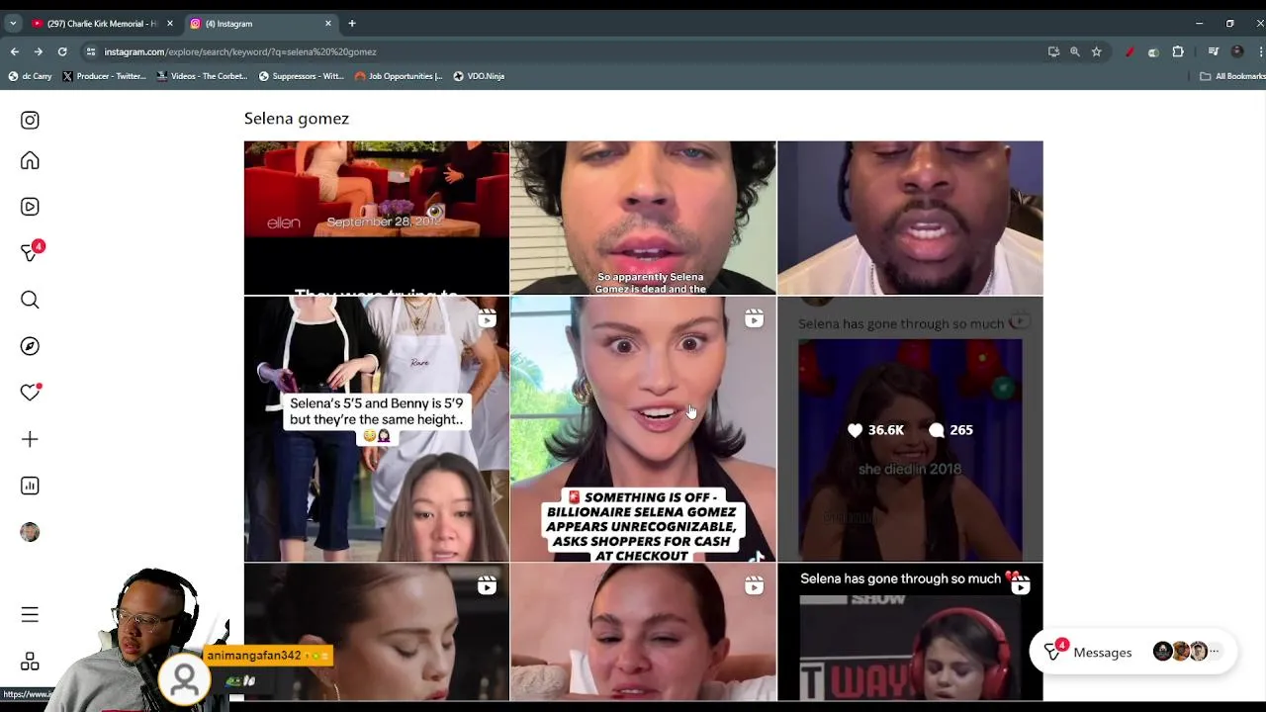Open sidebar Messages icon with red badge
The height and width of the screenshot is (712, 1266).
coord(31,252)
